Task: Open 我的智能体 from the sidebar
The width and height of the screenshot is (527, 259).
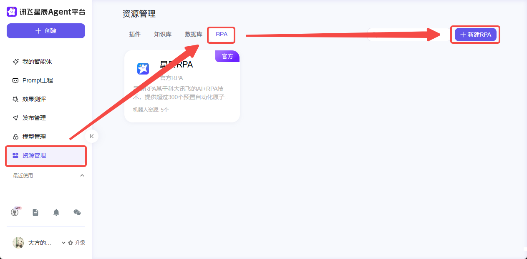Action: pyautogui.click(x=37, y=62)
